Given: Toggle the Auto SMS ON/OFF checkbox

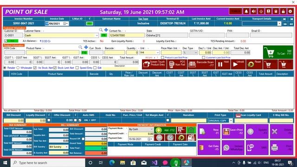Looking at the screenshot, I should (x=80, y=120).
